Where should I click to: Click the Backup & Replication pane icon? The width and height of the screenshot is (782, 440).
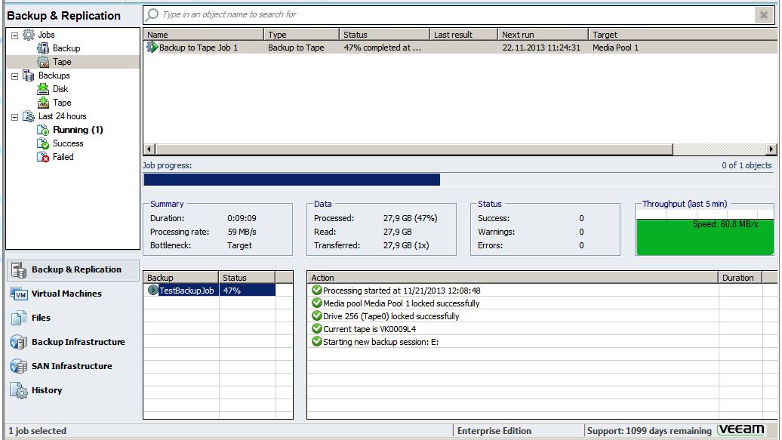19,269
